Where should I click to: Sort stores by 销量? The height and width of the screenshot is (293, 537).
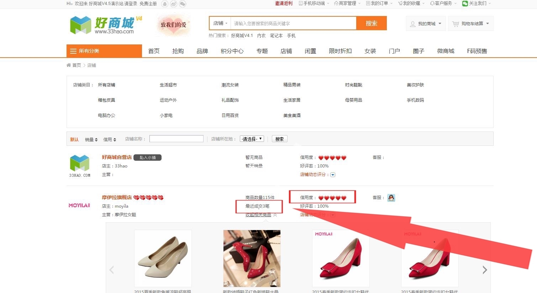(91, 140)
